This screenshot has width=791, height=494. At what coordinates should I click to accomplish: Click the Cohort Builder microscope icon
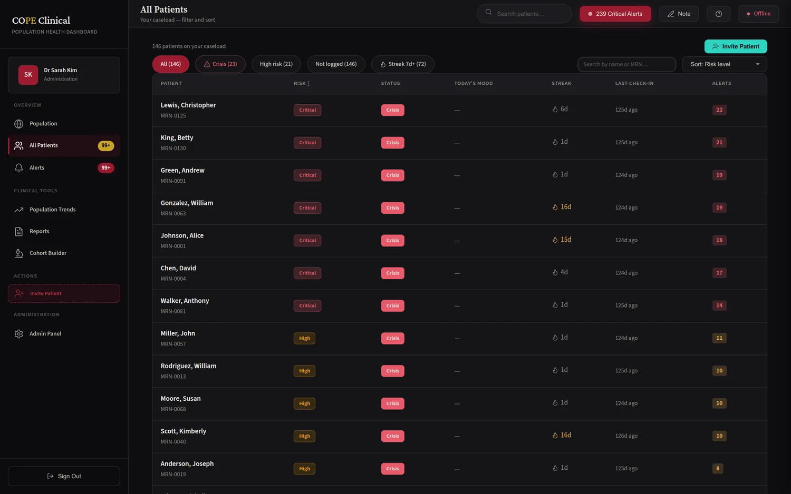pos(19,253)
